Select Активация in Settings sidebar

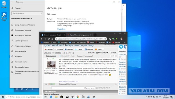pos(17,56)
